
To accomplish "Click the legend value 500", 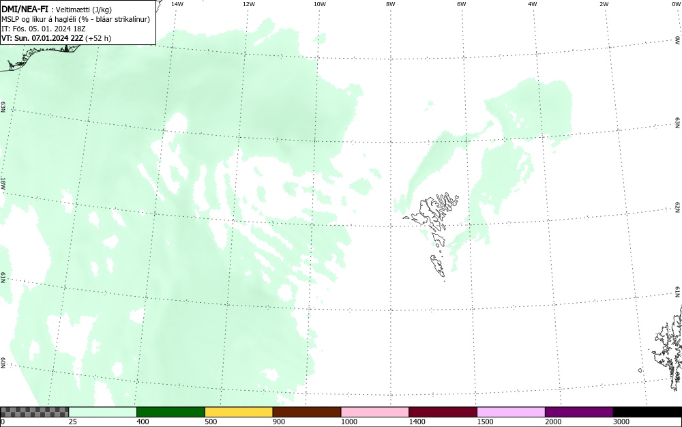I will 211,422.
